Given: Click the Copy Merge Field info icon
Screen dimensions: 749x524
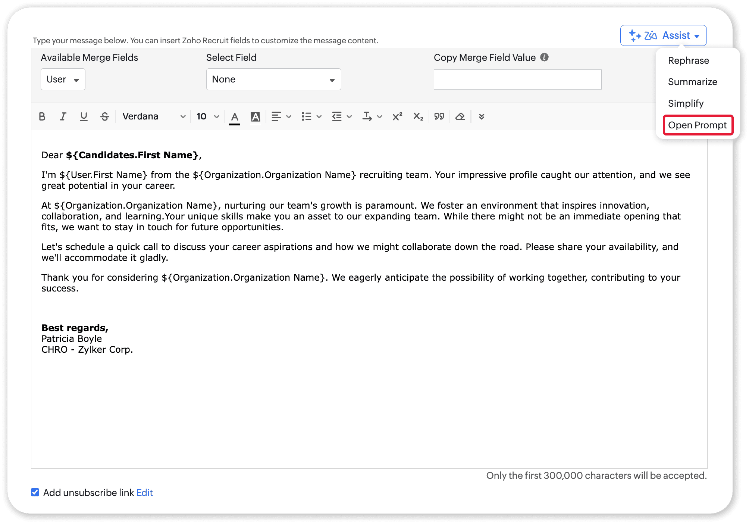Looking at the screenshot, I should click(x=544, y=57).
